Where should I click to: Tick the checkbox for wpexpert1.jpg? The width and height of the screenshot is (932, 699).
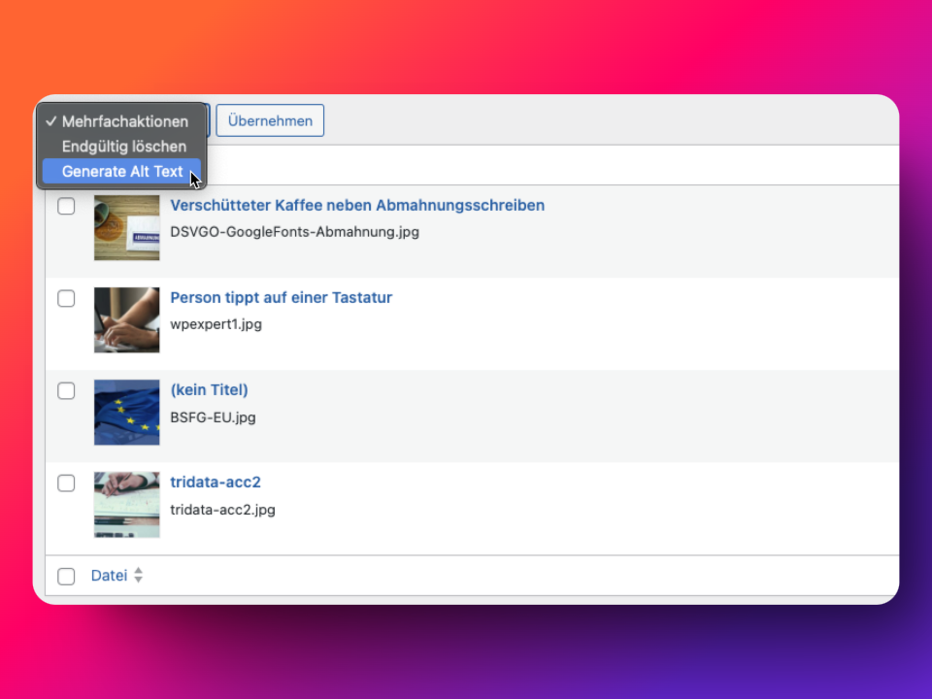66,298
